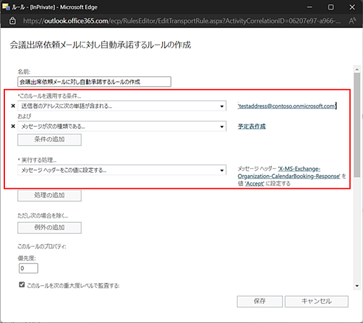Image resolution: width=363 pixels, height=323 pixels.
Task: Click the 'Accept' value link
Action: point(255,184)
